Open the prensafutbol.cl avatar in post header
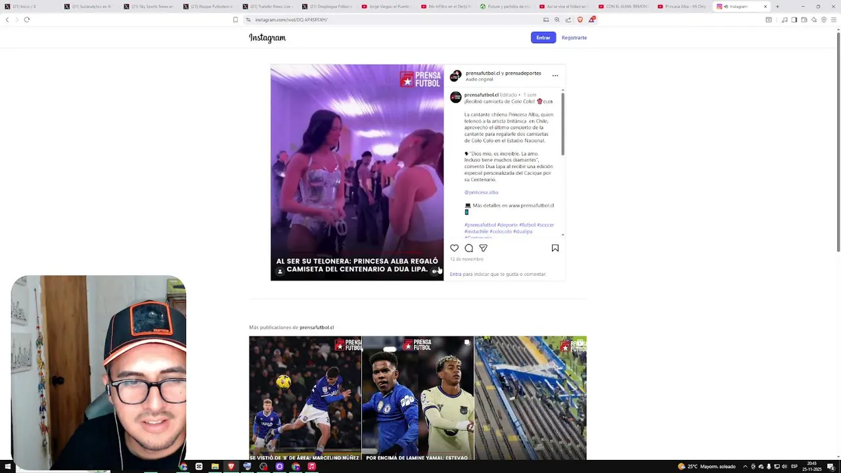841x473 pixels. pyautogui.click(x=455, y=76)
